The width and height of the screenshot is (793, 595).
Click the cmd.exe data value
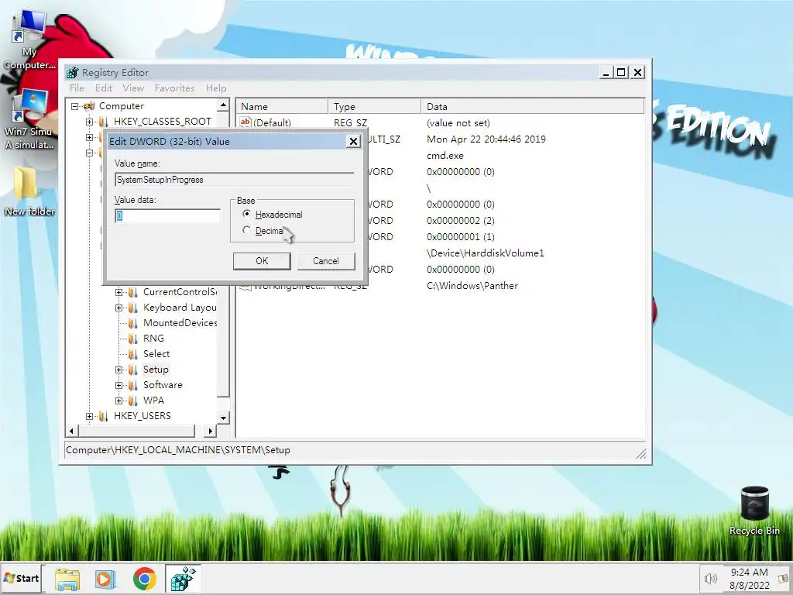(x=445, y=156)
